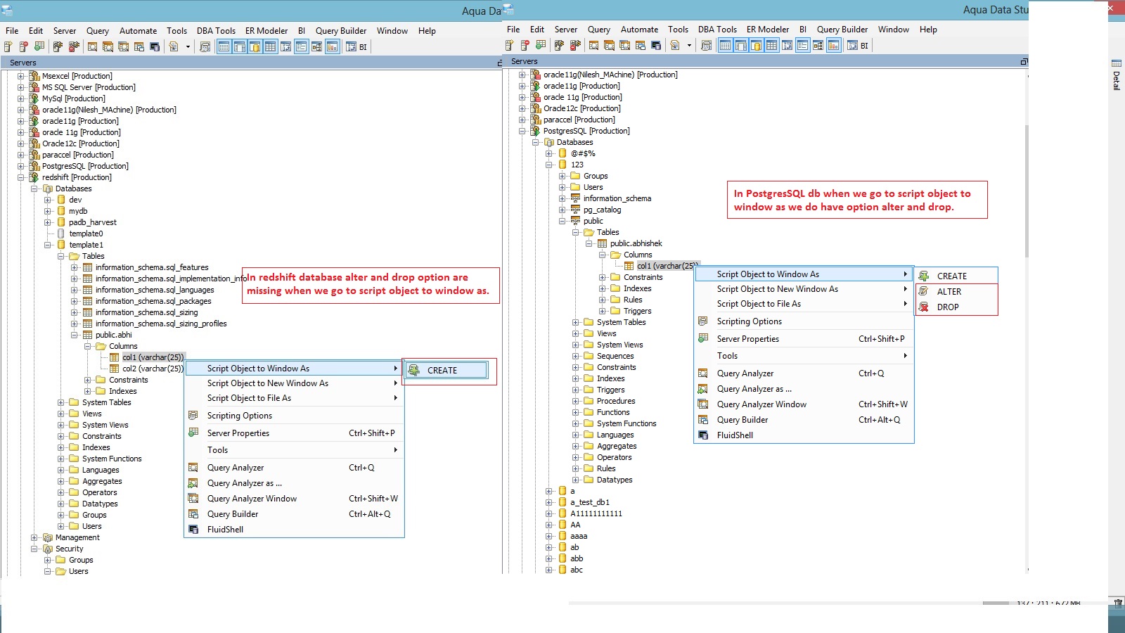The height and width of the screenshot is (633, 1125).
Task: Click BI toolbar button in left window
Action: pos(356,47)
